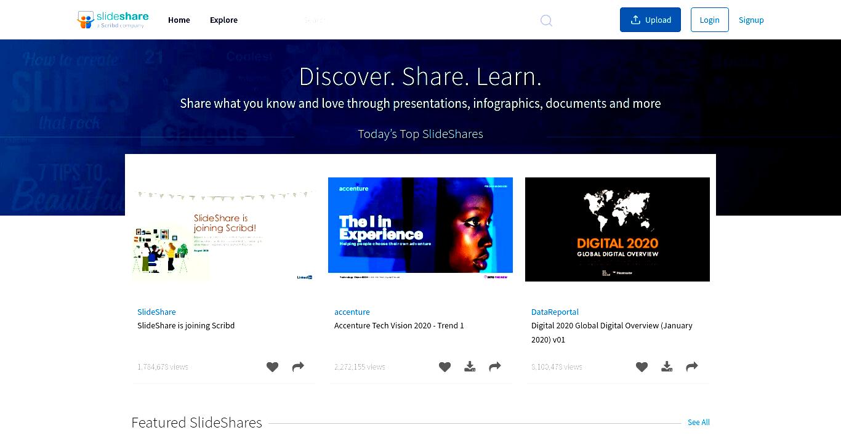841x446 pixels.
Task: Click the 'Featured SlideShares' heading
Action: point(196,423)
